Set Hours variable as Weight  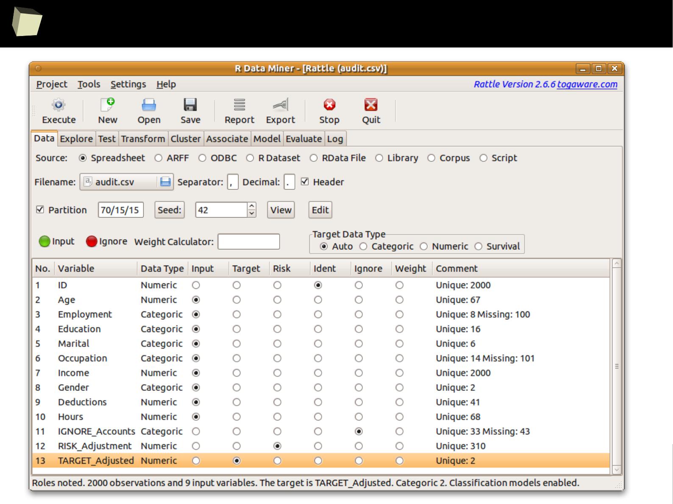point(399,417)
